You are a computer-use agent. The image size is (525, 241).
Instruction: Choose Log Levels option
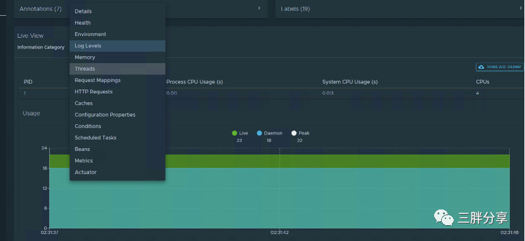click(117, 46)
